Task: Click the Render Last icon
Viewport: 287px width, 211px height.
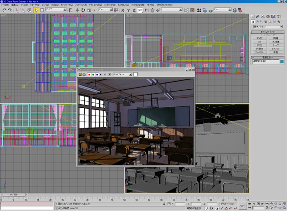Action: (x=235, y=10)
